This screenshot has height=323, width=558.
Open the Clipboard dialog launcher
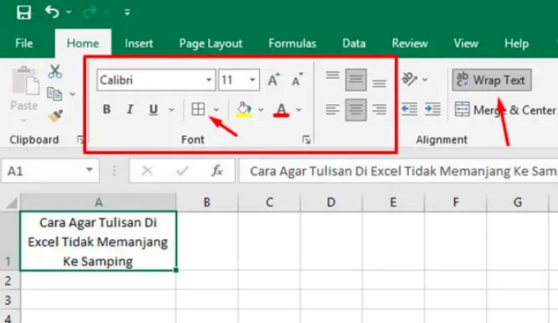pyautogui.click(x=81, y=140)
